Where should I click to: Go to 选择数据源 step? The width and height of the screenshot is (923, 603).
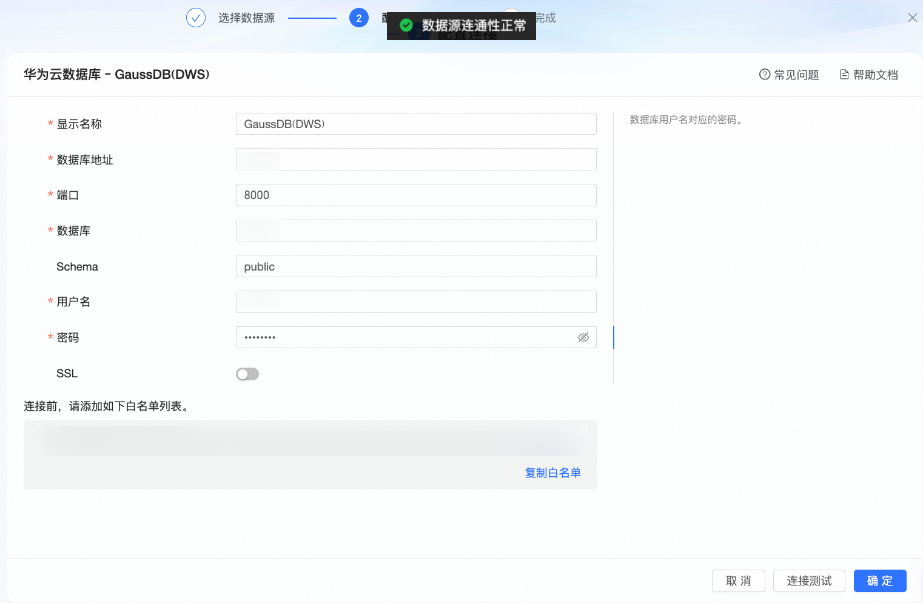coord(246,18)
